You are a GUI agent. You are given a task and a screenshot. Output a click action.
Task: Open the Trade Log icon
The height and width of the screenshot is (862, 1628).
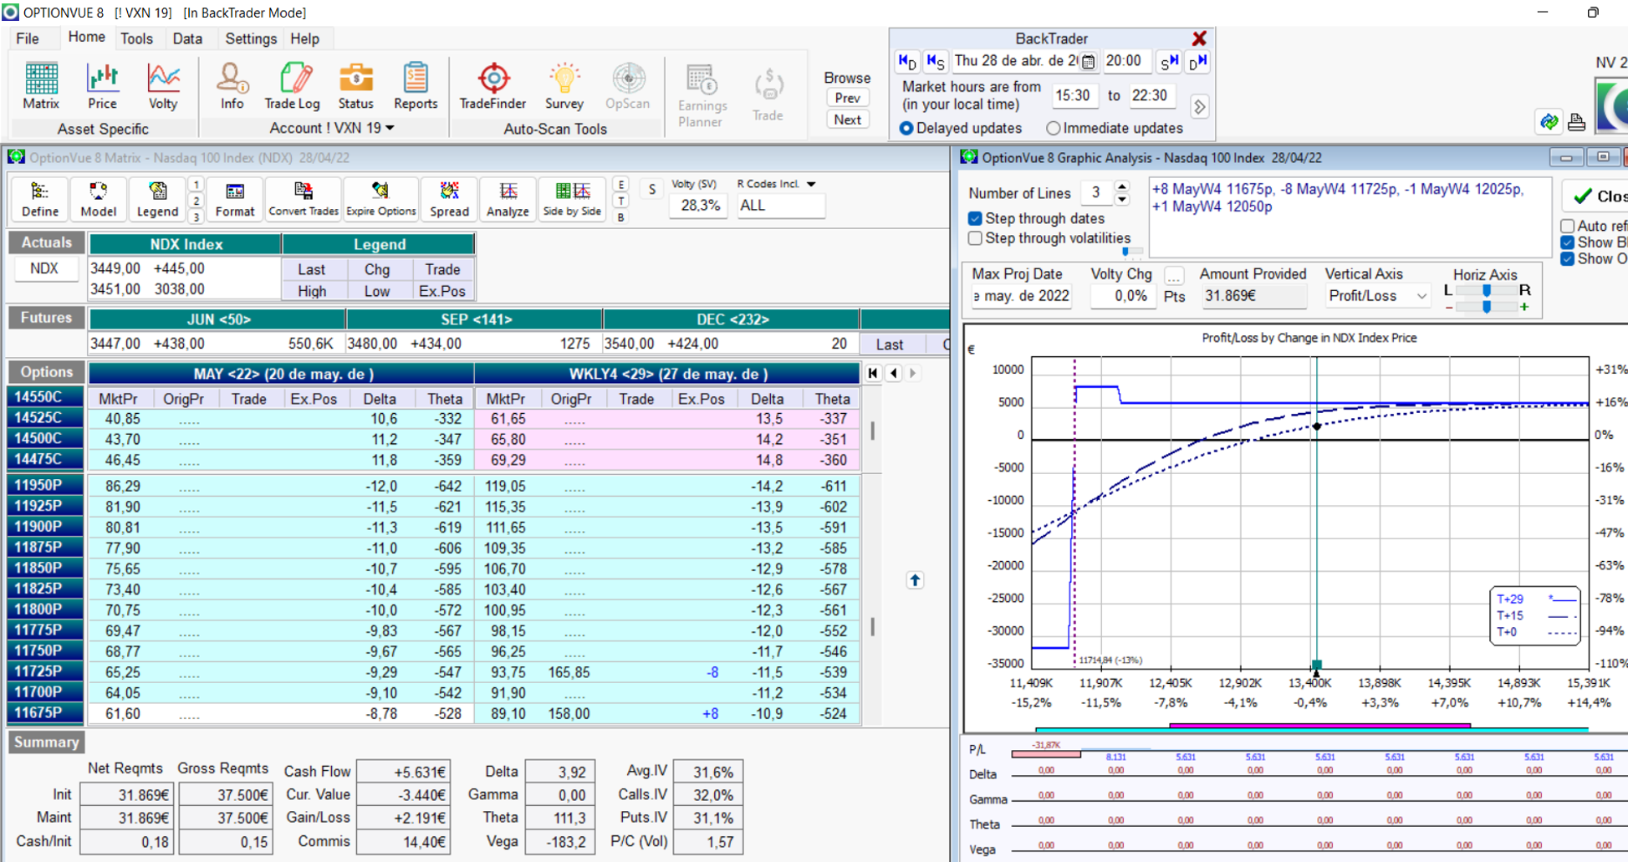click(292, 86)
